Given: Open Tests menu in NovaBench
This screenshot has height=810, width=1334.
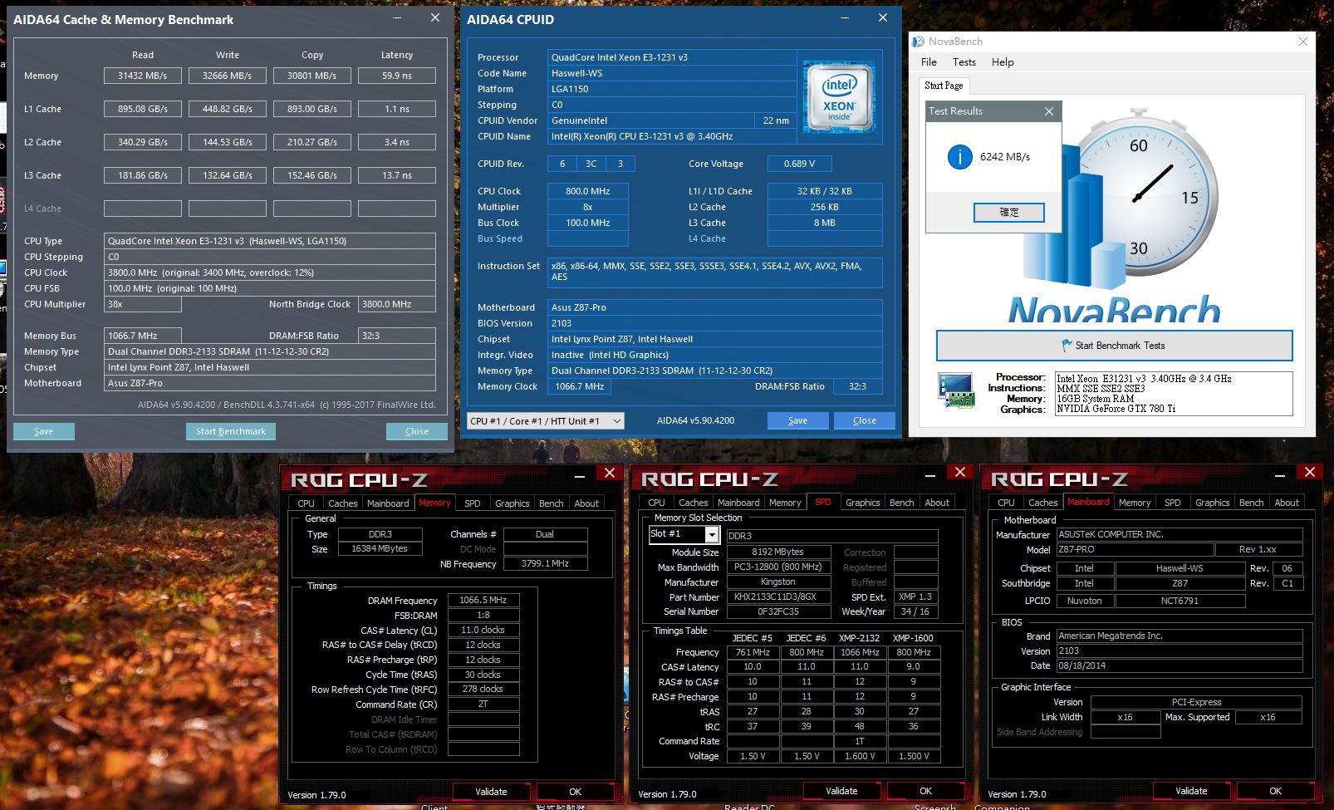Looking at the screenshot, I should click(x=964, y=62).
